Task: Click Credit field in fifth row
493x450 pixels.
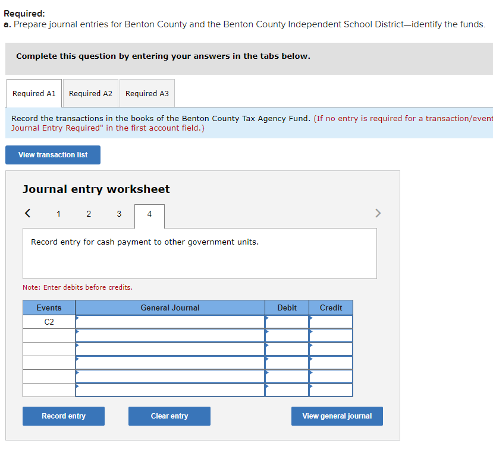Action: coord(331,376)
